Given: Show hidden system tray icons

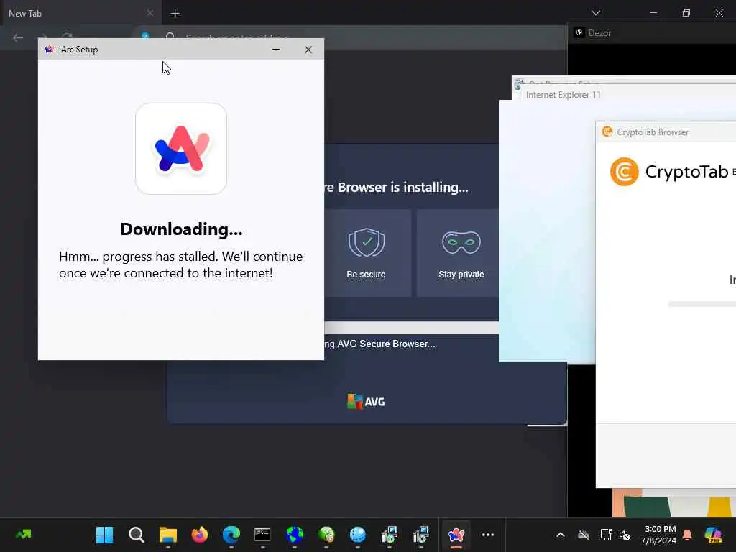Looking at the screenshot, I should [561, 535].
